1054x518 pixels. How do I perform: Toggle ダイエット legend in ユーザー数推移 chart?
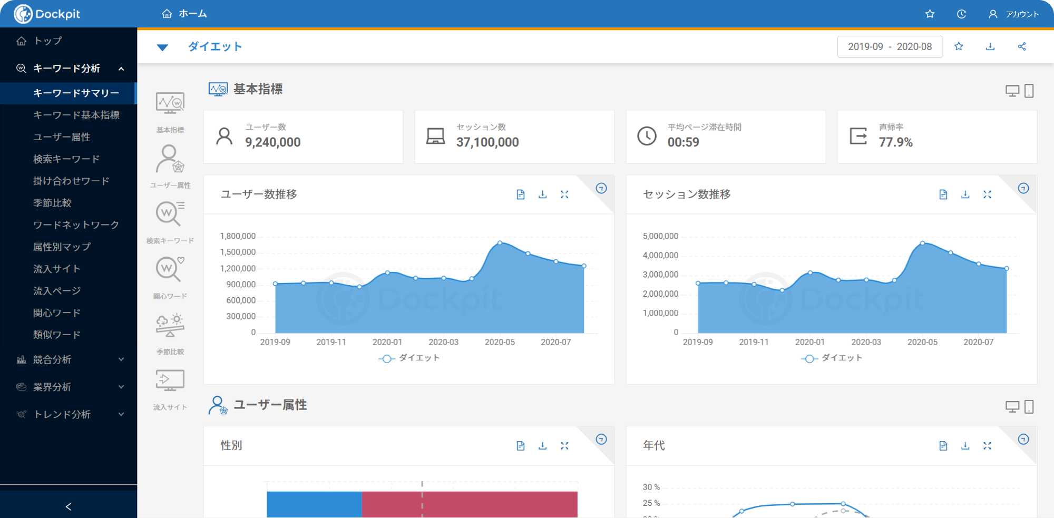[409, 358]
